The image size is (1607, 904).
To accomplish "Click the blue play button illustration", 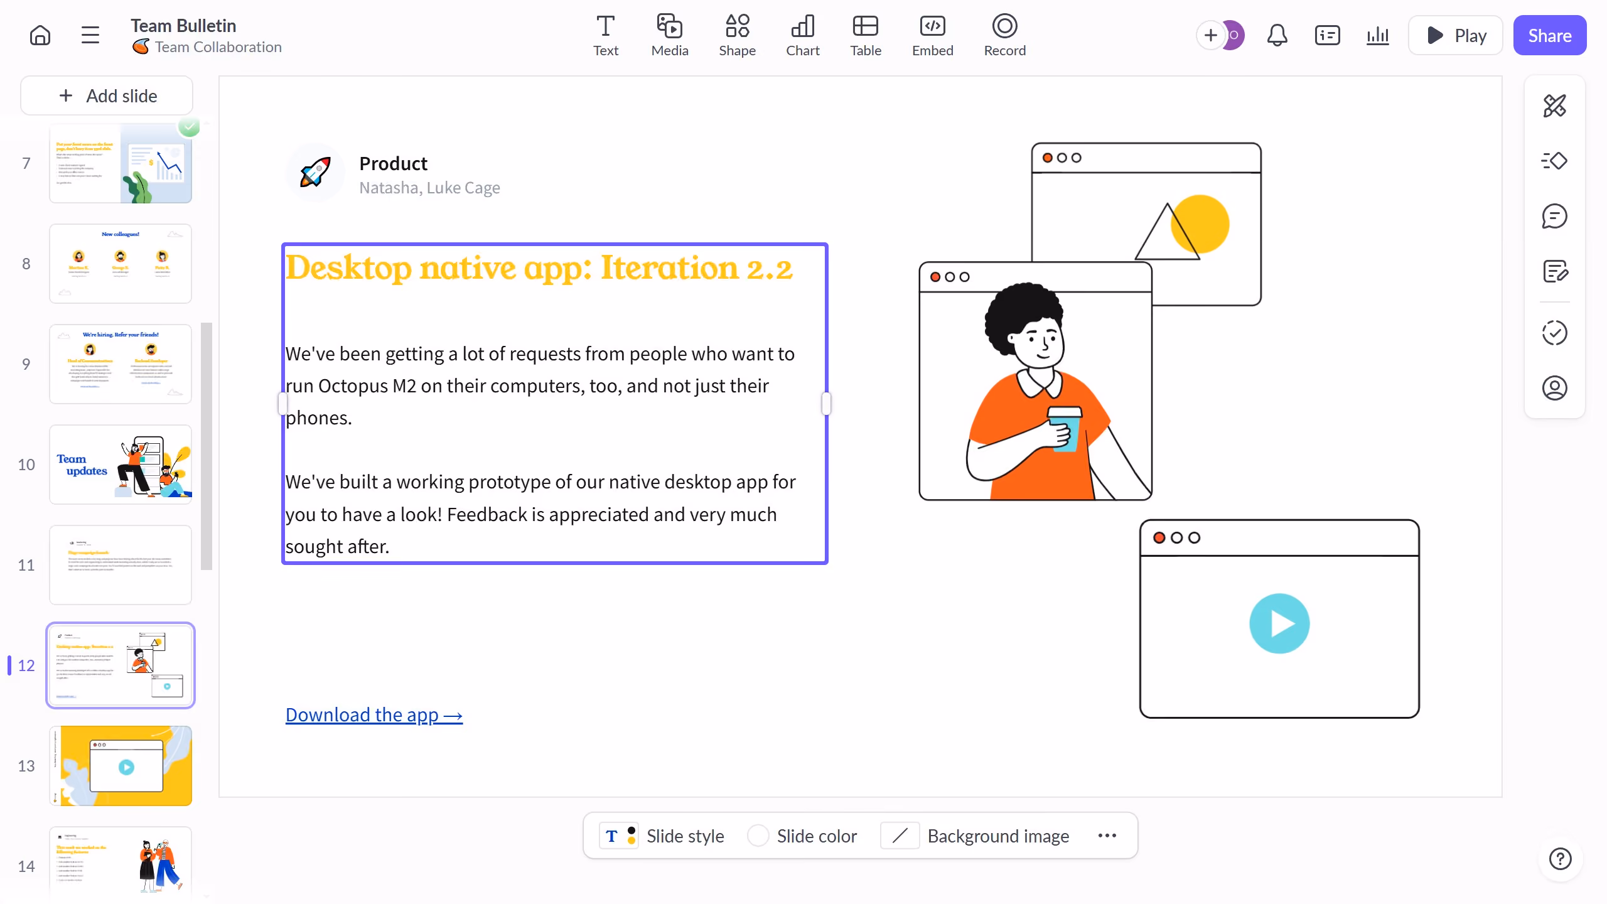I will [x=1279, y=623].
